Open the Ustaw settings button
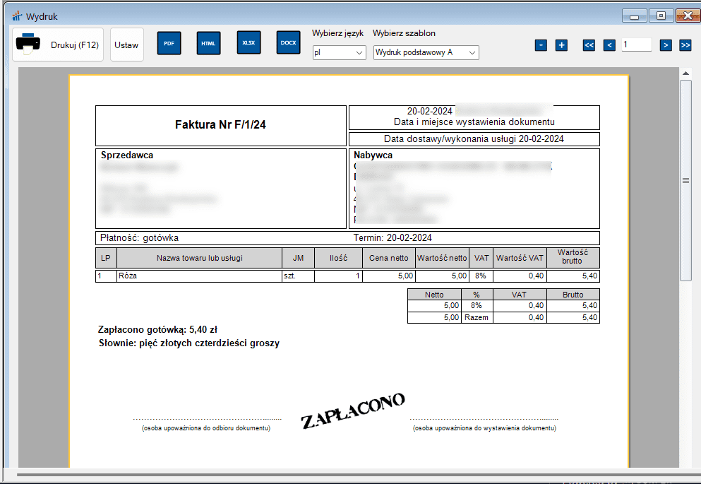This screenshot has width=701, height=484. pos(126,45)
